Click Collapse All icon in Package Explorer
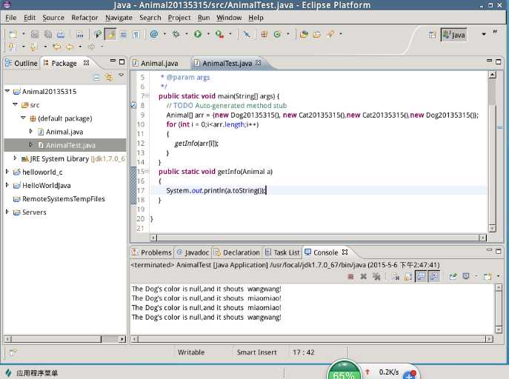This screenshot has width=509, height=379. click(x=97, y=78)
